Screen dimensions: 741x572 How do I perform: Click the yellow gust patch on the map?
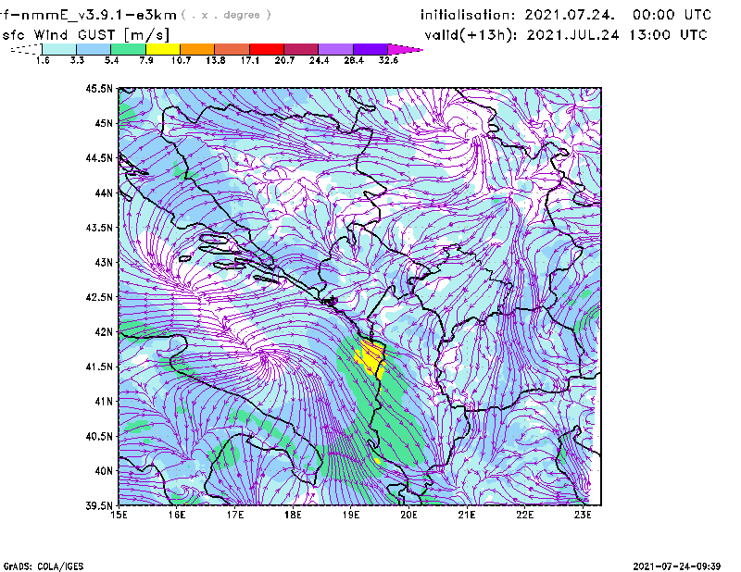coord(370,358)
